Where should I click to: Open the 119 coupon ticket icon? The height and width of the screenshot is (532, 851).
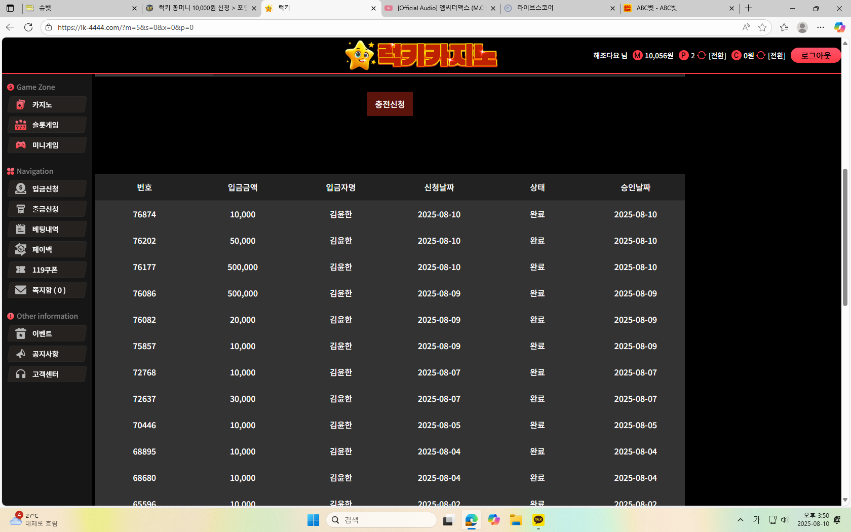[21, 270]
